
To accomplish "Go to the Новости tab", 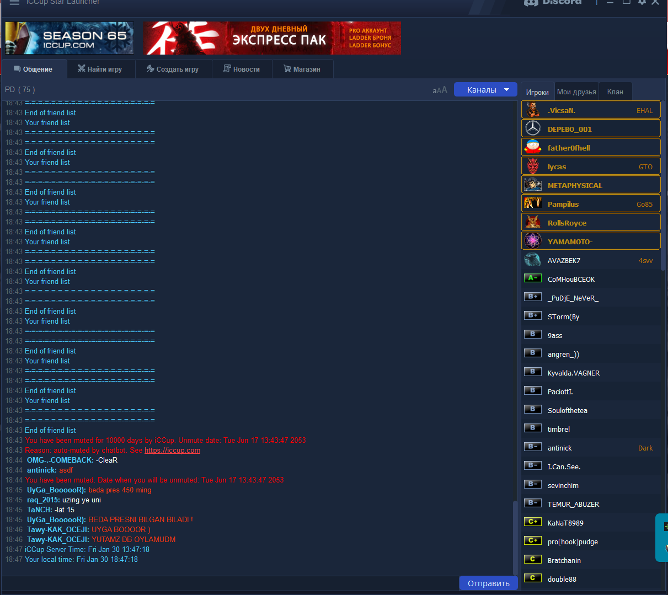I will [x=242, y=69].
